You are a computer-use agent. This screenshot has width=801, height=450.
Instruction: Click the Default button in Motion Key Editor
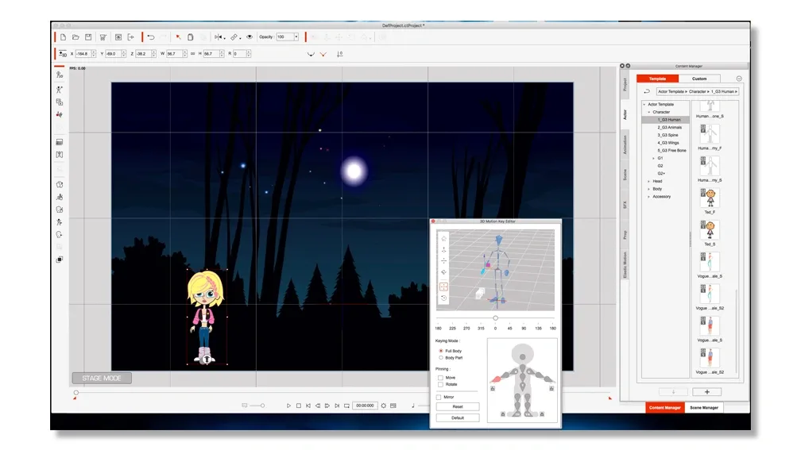458,417
